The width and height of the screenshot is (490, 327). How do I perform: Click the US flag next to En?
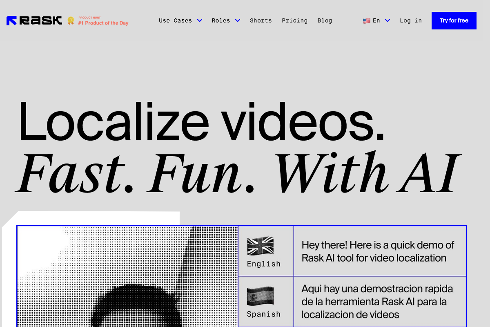pyautogui.click(x=366, y=20)
